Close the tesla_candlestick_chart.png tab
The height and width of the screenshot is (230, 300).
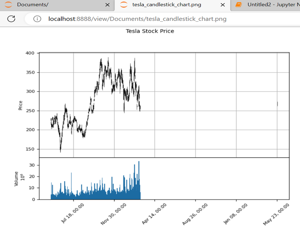coord(223,5)
